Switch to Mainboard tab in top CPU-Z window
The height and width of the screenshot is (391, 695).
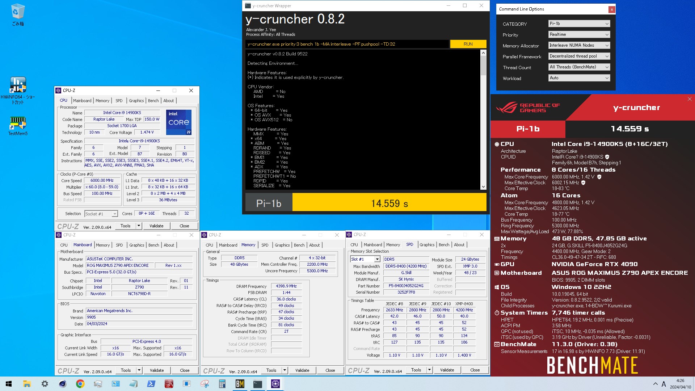click(82, 101)
